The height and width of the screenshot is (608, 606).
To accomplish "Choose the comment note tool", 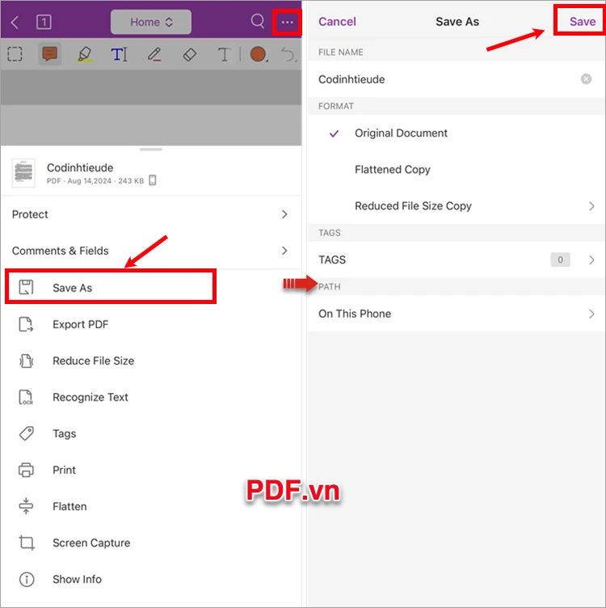I will tap(49, 54).
